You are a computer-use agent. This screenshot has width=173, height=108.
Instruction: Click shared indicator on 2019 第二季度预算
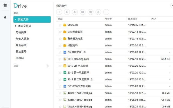coord(92,79)
